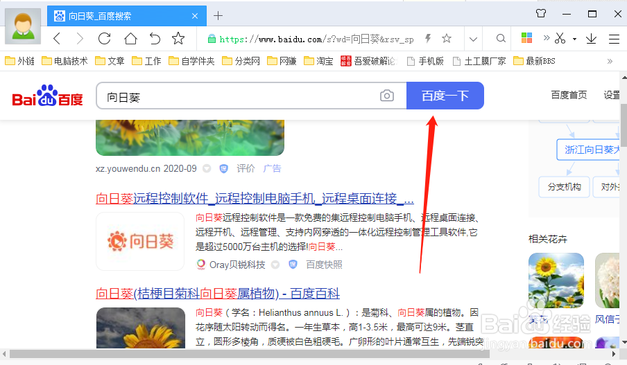Open the 网赚 bookmark folder
The height and width of the screenshot is (365, 627).
pos(282,61)
